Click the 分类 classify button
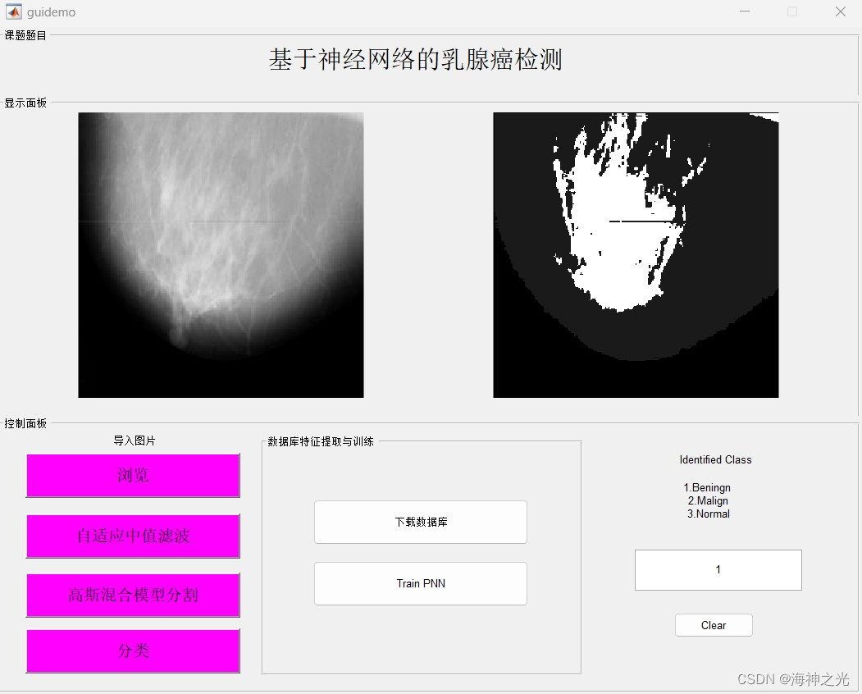The height and width of the screenshot is (694, 862). 133,651
